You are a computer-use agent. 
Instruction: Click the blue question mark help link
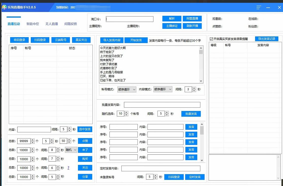pyautogui.click(x=68, y=168)
